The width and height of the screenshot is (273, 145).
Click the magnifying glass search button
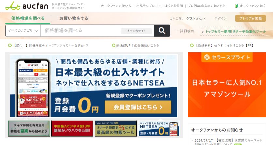pyautogui.click(x=162, y=31)
